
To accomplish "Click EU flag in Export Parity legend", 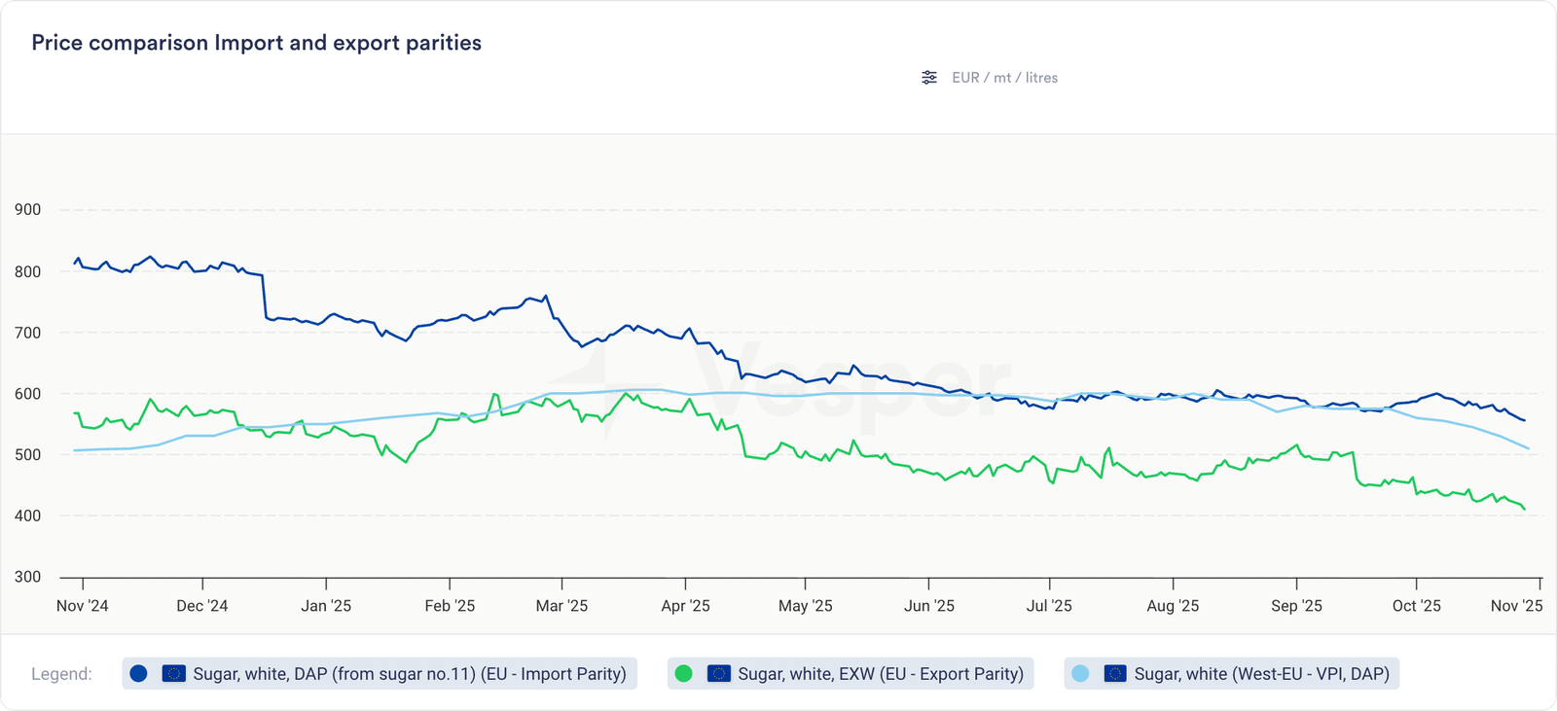I will (718, 673).
